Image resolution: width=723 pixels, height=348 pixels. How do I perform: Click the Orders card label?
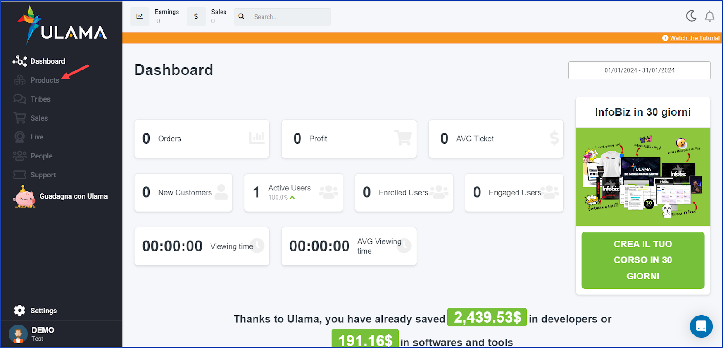169,139
